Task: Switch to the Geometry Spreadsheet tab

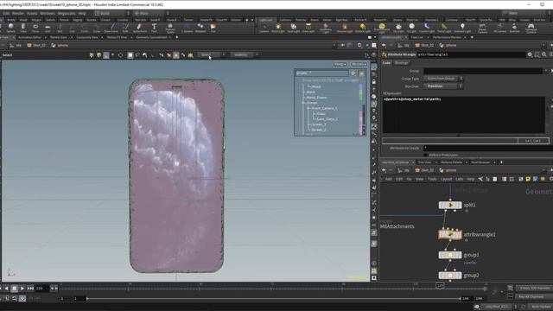Action: pos(151,37)
